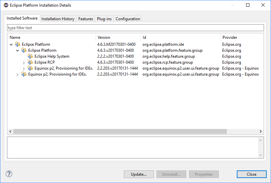Open the help question mark icon

[9, 174]
